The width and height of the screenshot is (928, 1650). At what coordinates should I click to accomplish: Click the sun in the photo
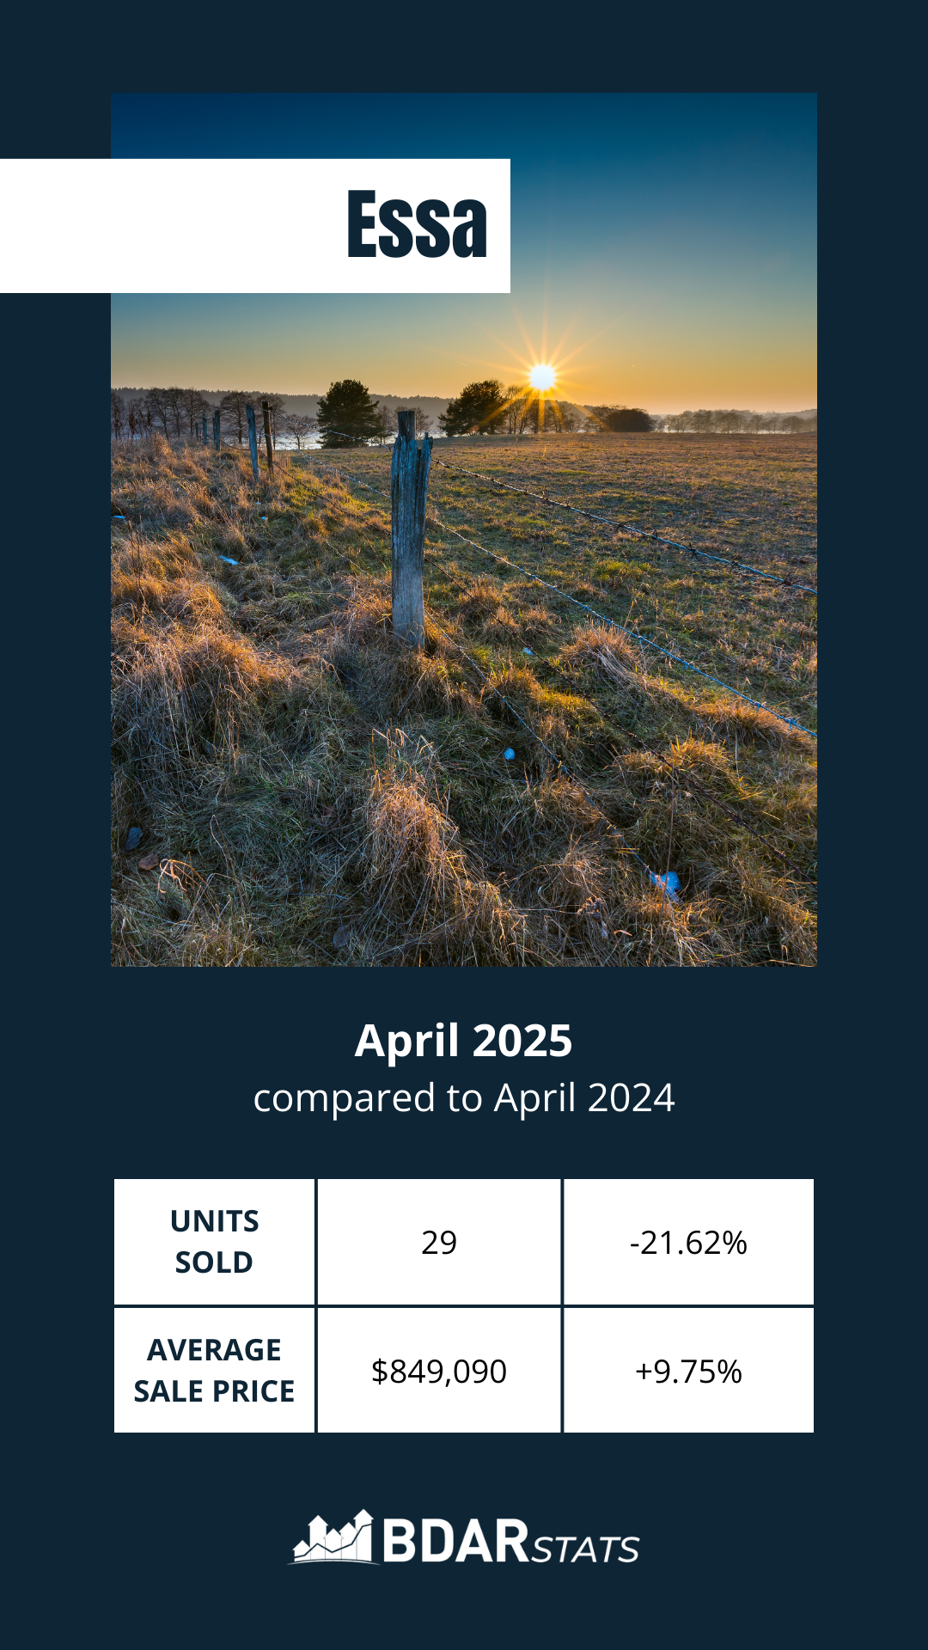point(542,376)
